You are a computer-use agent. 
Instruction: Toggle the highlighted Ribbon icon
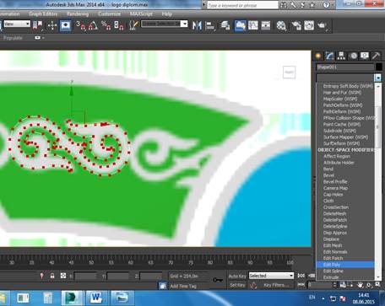(240, 26)
